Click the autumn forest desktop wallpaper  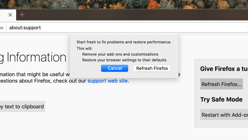(124, 4)
